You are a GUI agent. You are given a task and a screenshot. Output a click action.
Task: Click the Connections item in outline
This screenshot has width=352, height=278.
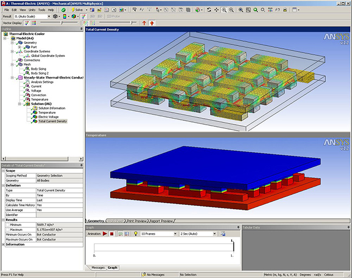(31, 60)
